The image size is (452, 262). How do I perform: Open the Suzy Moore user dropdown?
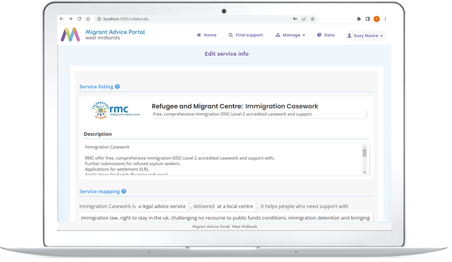point(365,36)
